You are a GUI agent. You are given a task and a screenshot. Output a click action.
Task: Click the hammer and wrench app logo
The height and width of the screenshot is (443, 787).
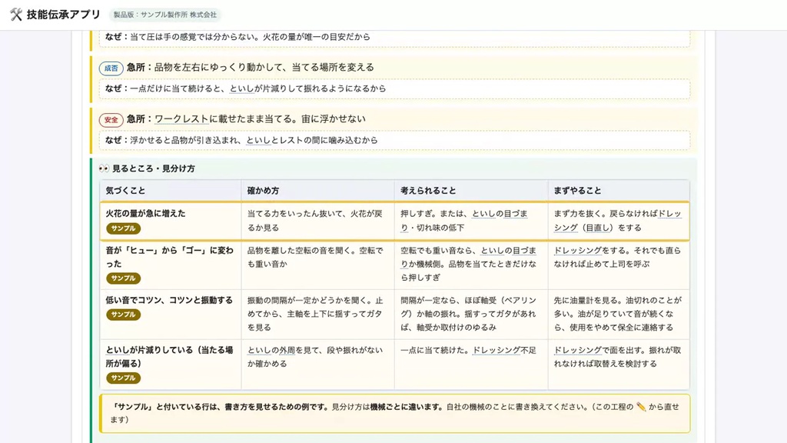(x=16, y=15)
